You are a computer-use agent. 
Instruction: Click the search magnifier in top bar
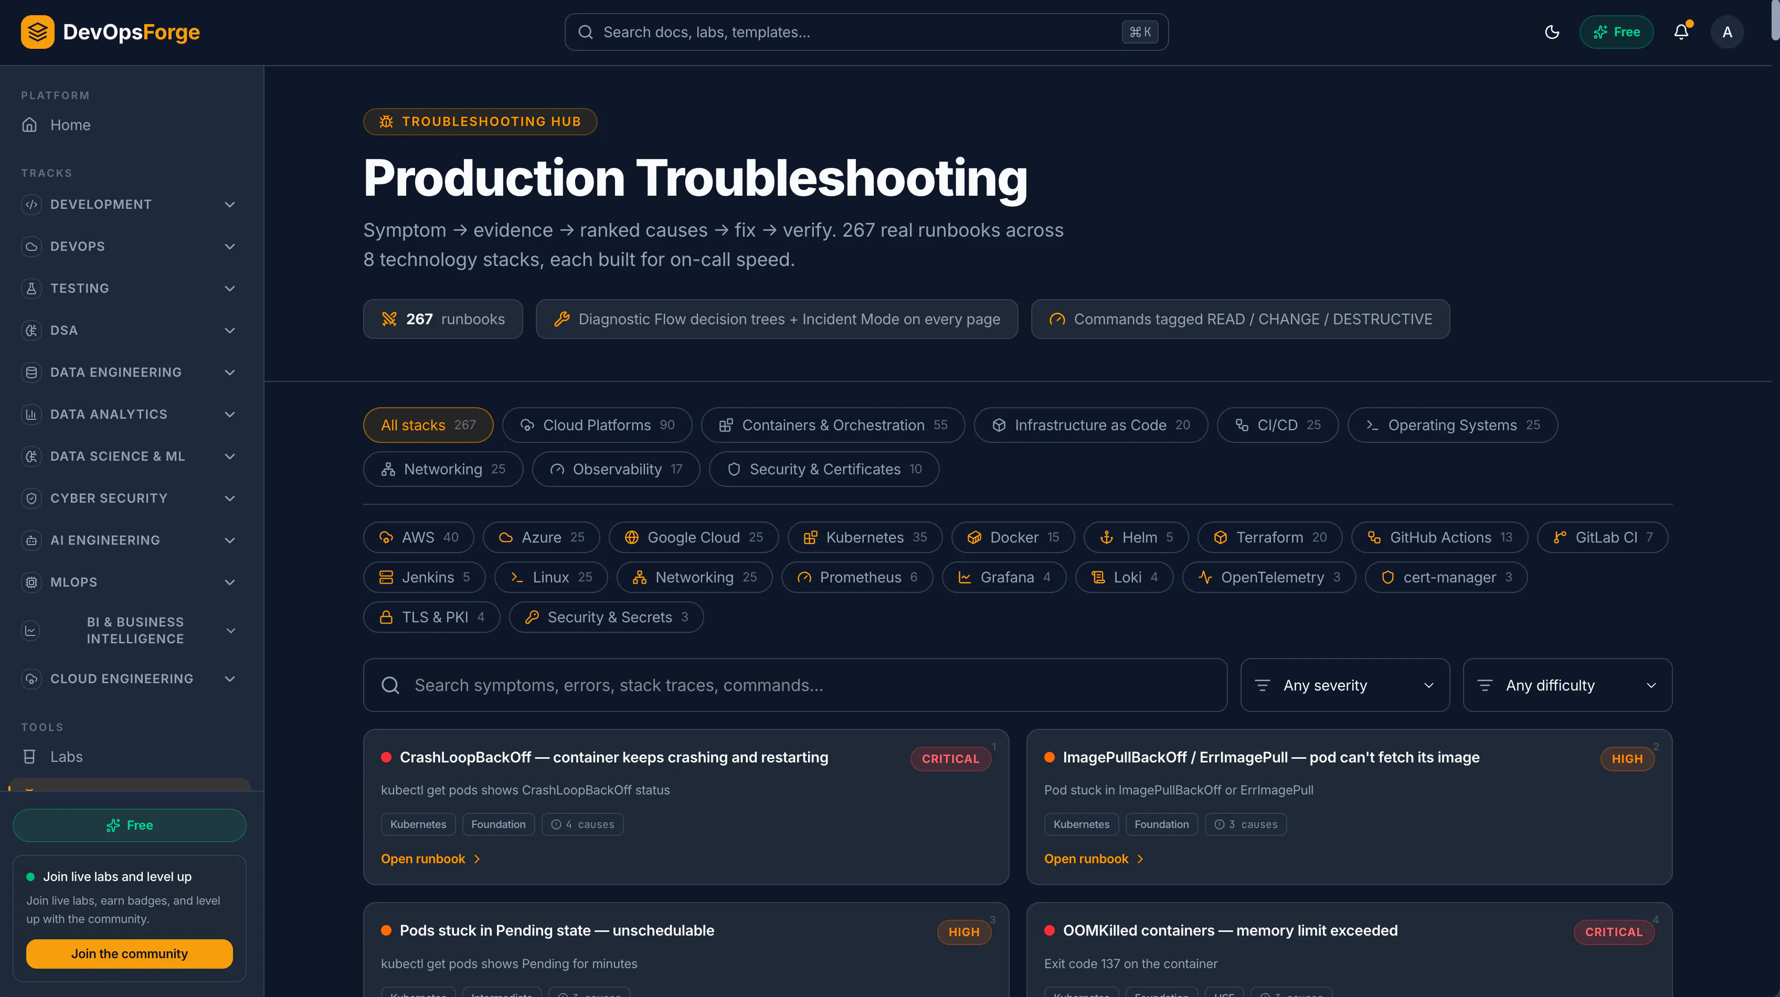pos(585,32)
